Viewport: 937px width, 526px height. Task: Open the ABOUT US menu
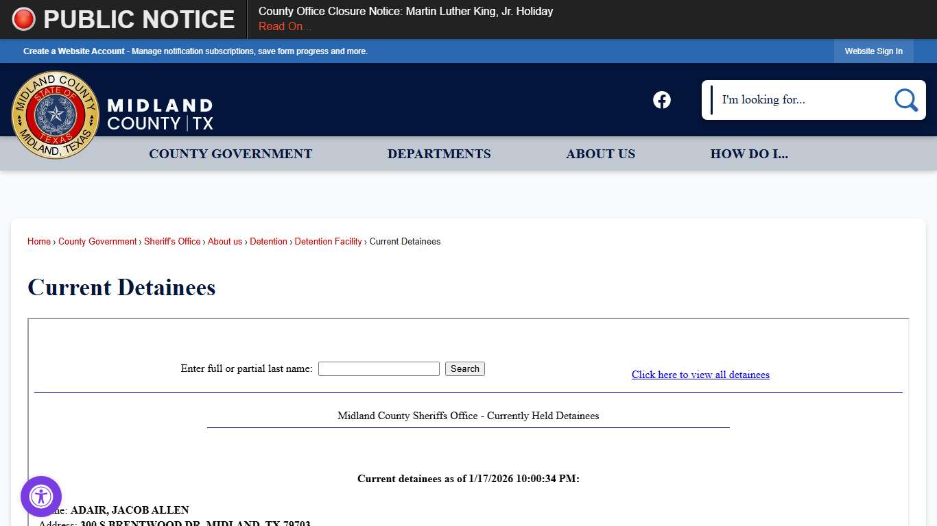pyautogui.click(x=600, y=153)
